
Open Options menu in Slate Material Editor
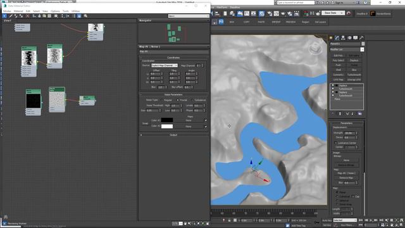[x=55, y=11]
